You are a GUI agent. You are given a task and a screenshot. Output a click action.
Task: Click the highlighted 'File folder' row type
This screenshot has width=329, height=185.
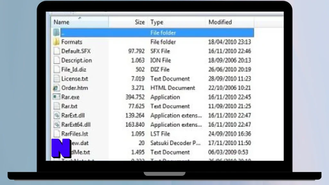pyautogui.click(x=163, y=33)
